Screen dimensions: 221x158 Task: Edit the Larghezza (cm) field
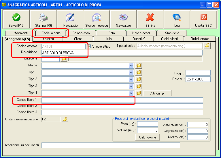pos(198,131)
